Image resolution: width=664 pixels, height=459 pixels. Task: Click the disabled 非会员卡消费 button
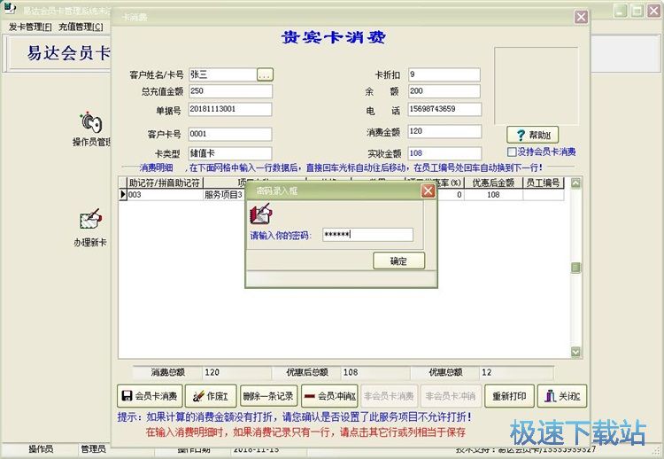(x=389, y=396)
